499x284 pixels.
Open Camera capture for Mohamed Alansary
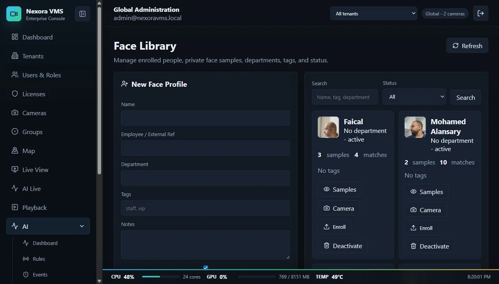[x=426, y=210]
